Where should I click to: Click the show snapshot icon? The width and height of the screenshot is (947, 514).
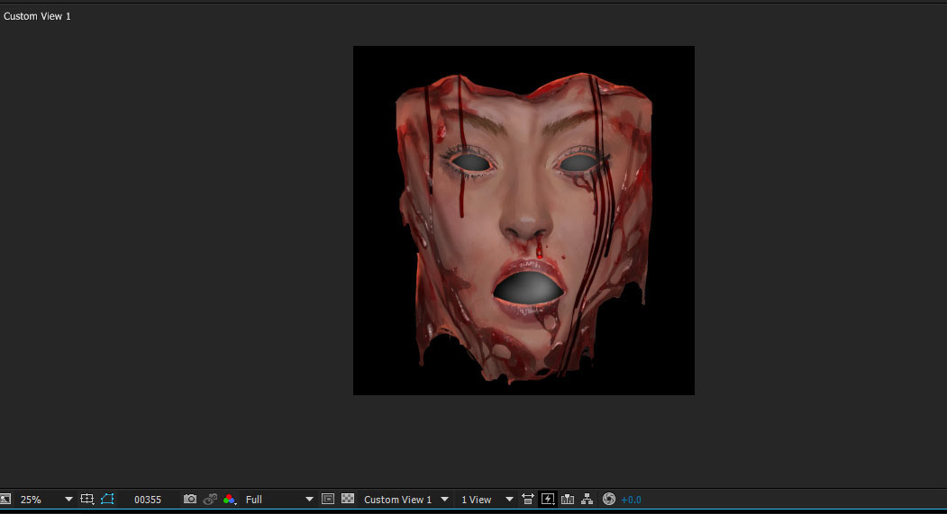point(210,500)
